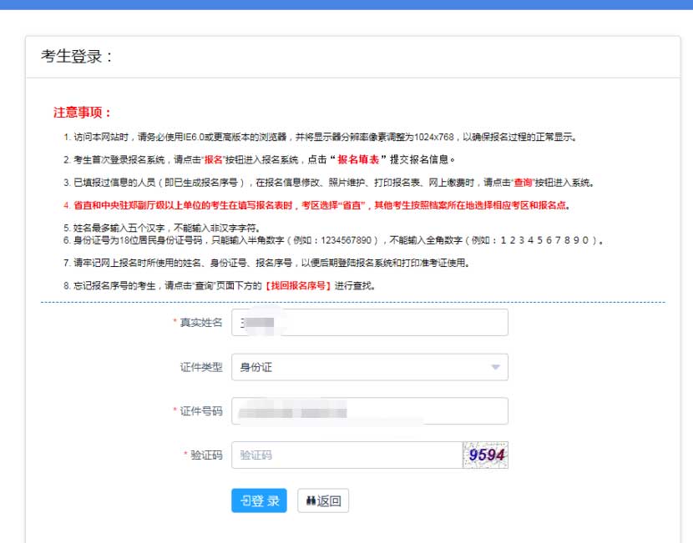Click the 真实姓名 field label
693x543 pixels.
point(200,323)
